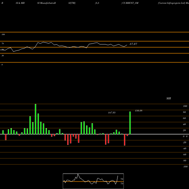Image resolution: width=189 pixels, height=189 pixels.
Task: Click the MR axis label -60
Action: [x=184, y=155]
